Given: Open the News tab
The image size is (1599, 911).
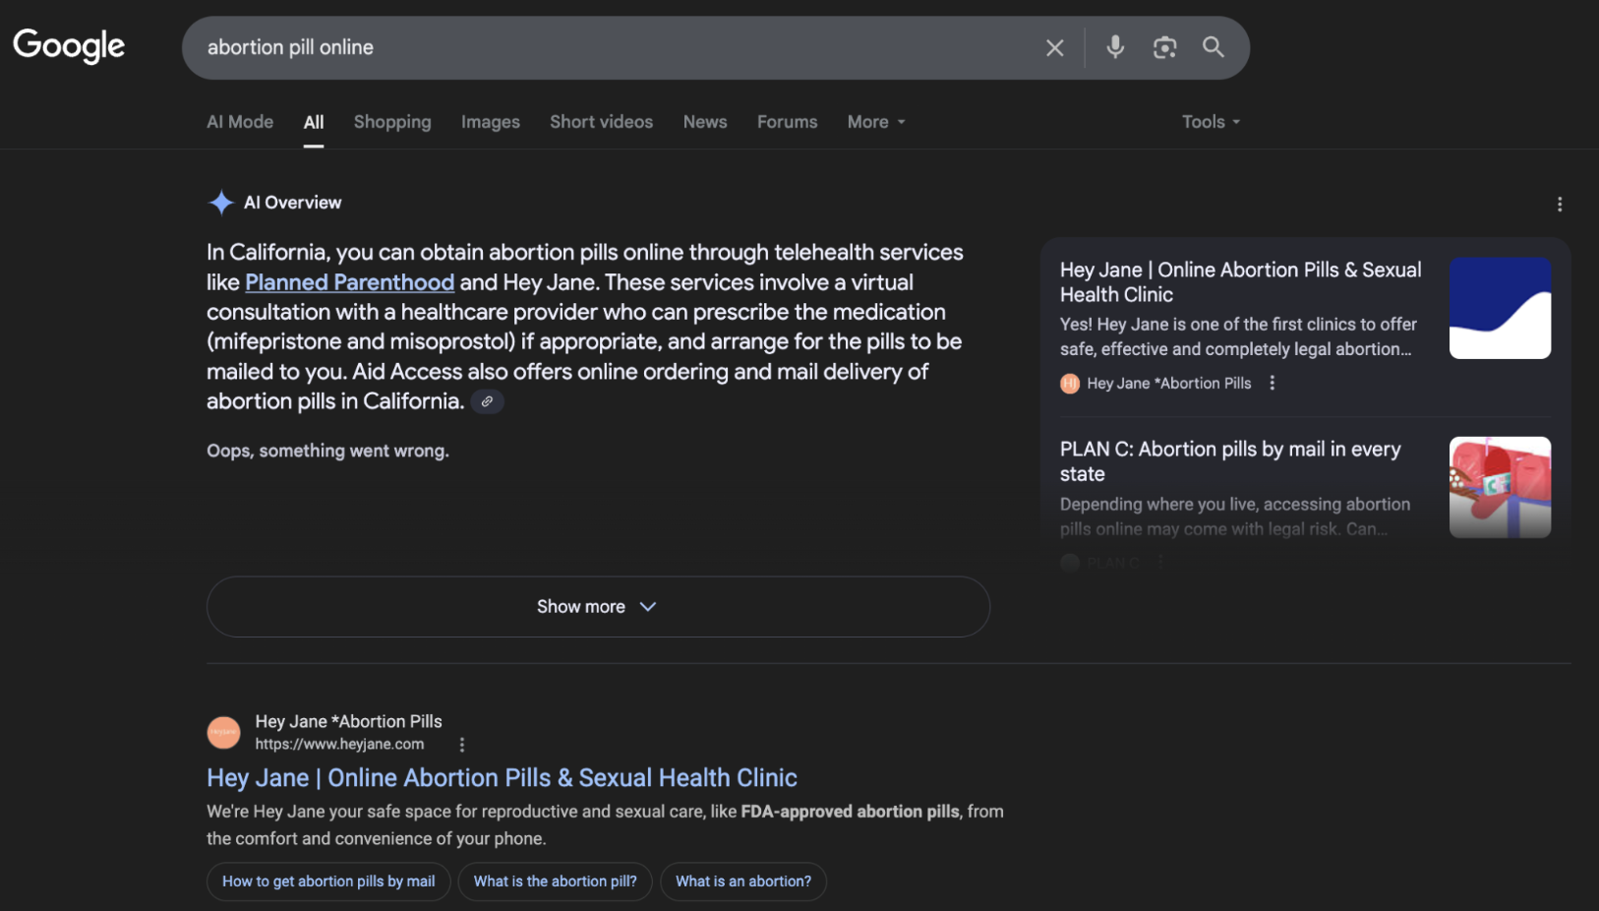Looking at the screenshot, I should (x=705, y=122).
